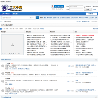Click hot keyword 工大美女
The height and width of the screenshot is (98, 98).
pos(91,18)
